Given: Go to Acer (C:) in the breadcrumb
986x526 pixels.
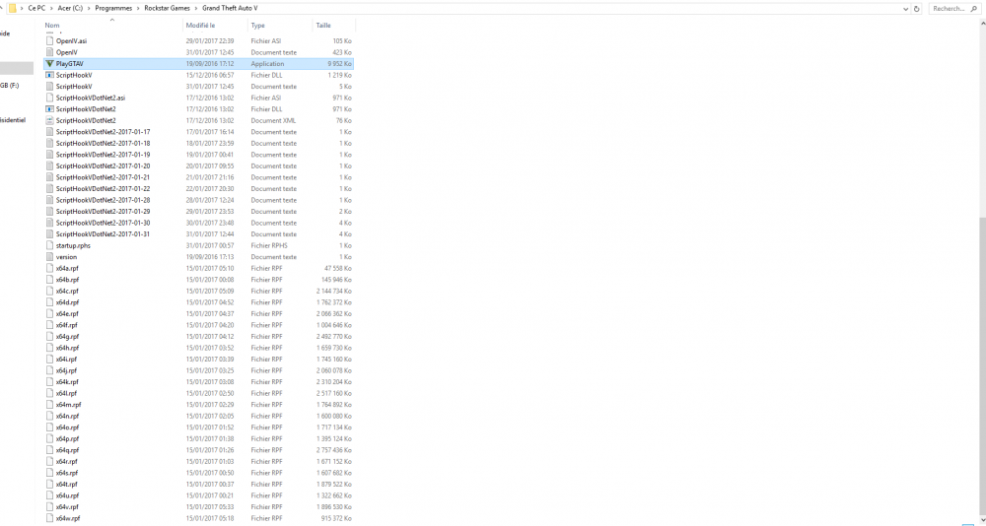Looking at the screenshot, I should point(70,8).
